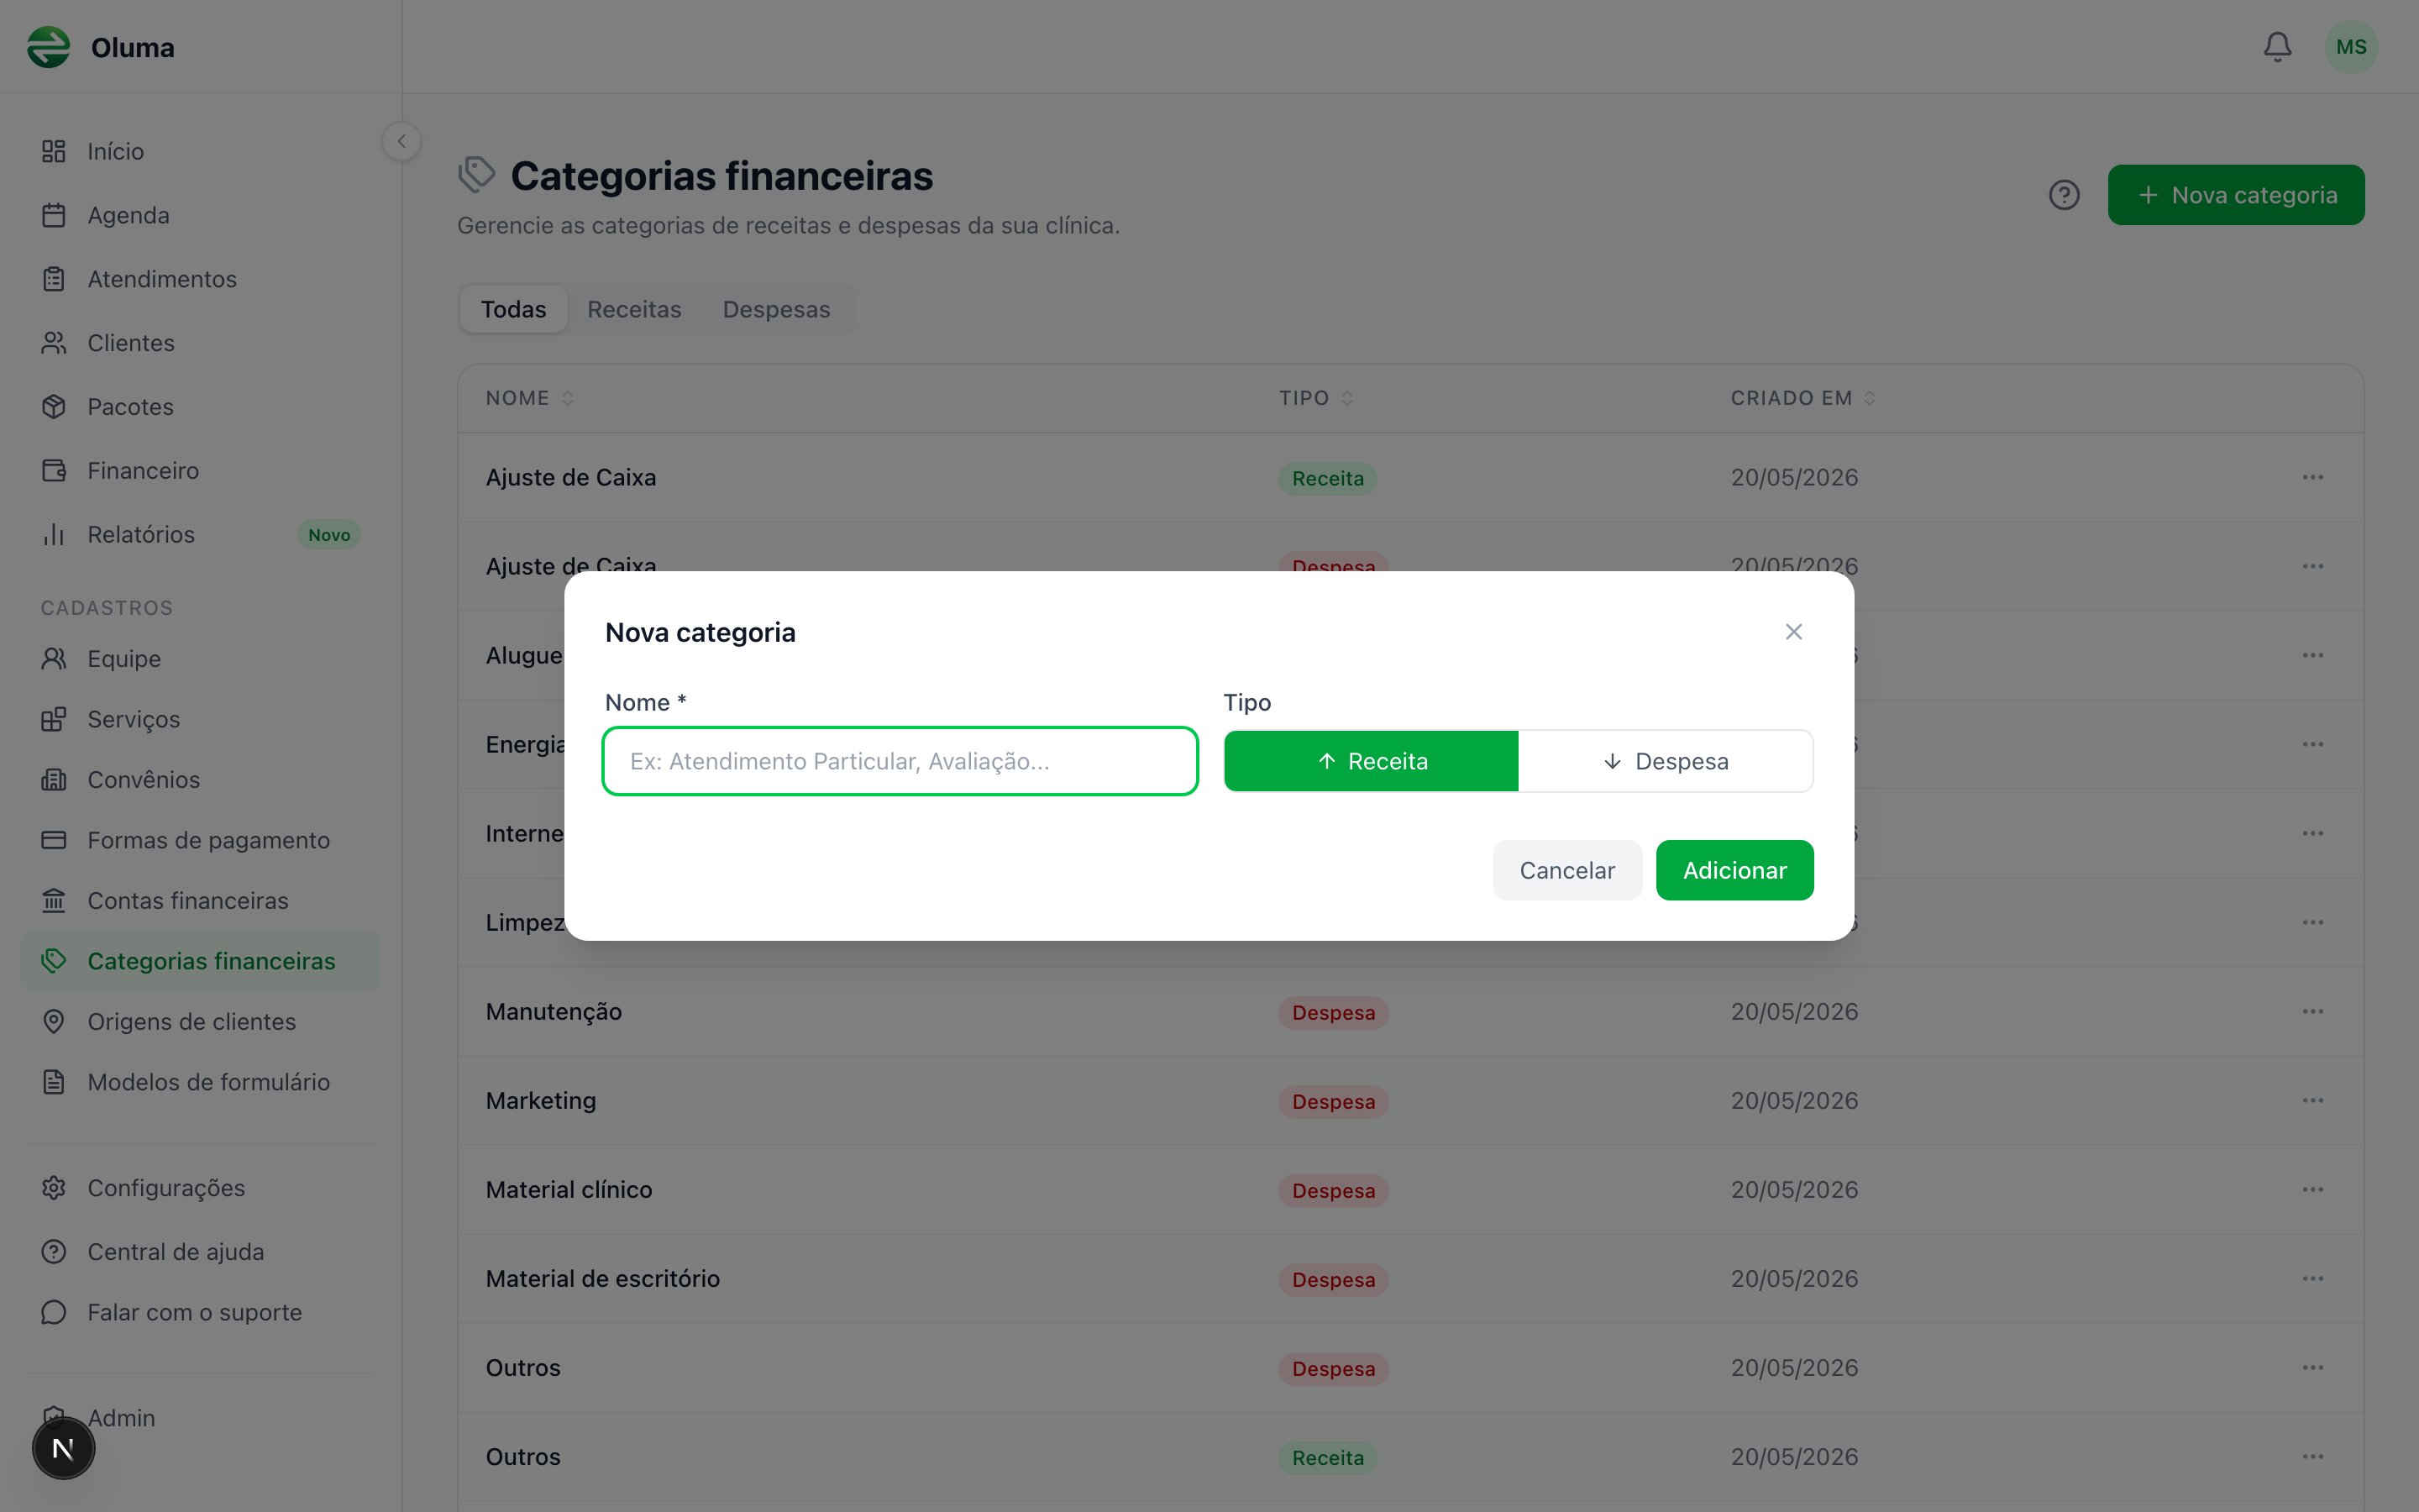Open the help question-mark icon near Nova categoria
The height and width of the screenshot is (1512, 2419).
point(2063,195)
